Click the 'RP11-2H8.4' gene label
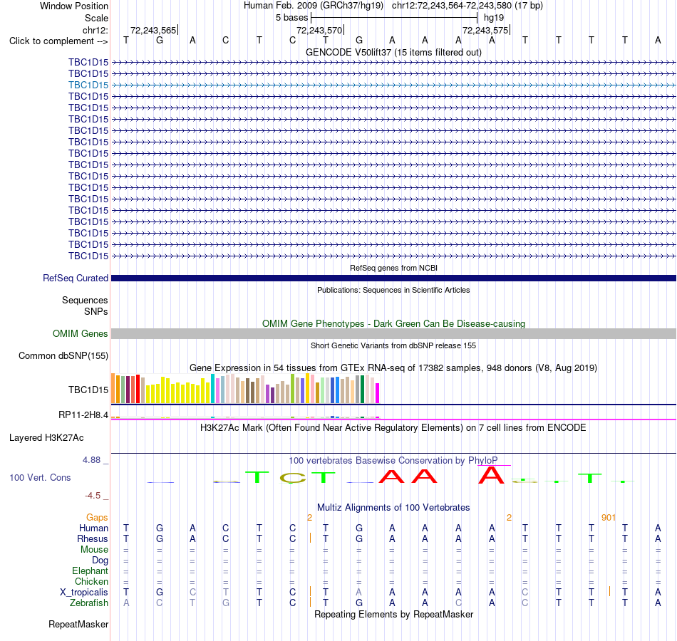Screen dimensions: 677x641 pyautogui.click(x=83, y=415)
